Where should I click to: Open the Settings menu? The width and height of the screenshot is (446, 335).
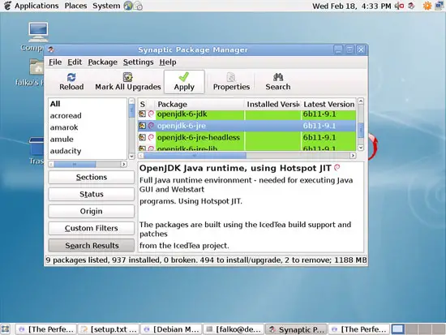[138, 62]
